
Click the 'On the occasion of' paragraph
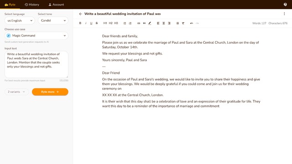click(x=181, y=84)
